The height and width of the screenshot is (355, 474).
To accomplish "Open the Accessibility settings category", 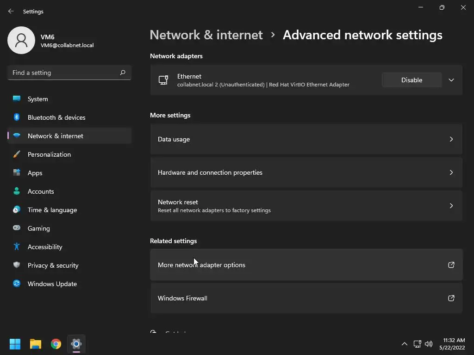I will click(x=45, y=247).
